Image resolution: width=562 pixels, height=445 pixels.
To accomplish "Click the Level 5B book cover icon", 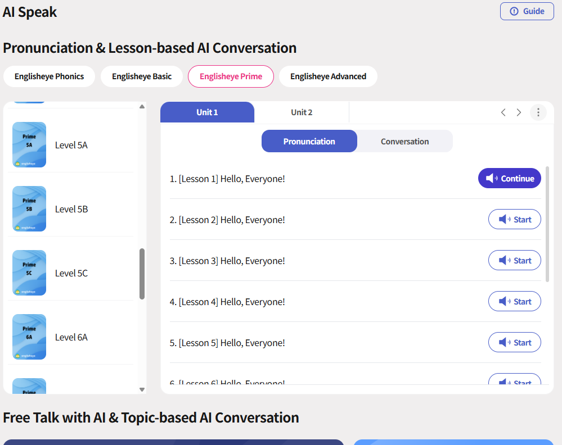I will [29, 209].
